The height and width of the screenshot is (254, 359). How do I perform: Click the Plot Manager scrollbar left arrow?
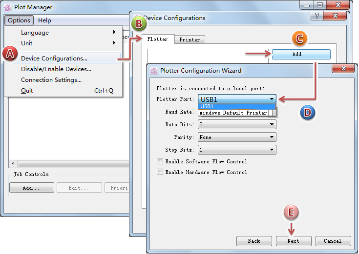[x=12, y=164]
